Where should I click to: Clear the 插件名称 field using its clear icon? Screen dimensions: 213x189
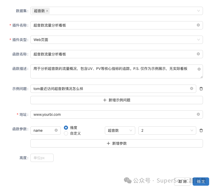point(198,25)
